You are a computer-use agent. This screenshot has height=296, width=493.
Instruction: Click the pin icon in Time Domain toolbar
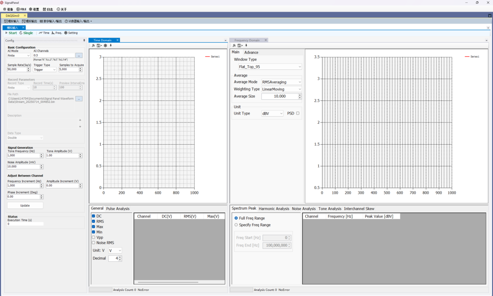point(111,45)
